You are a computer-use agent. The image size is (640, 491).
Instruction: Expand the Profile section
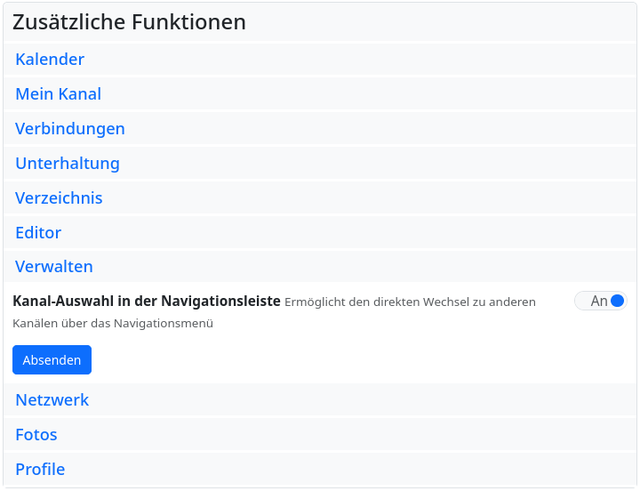point(40,470)
